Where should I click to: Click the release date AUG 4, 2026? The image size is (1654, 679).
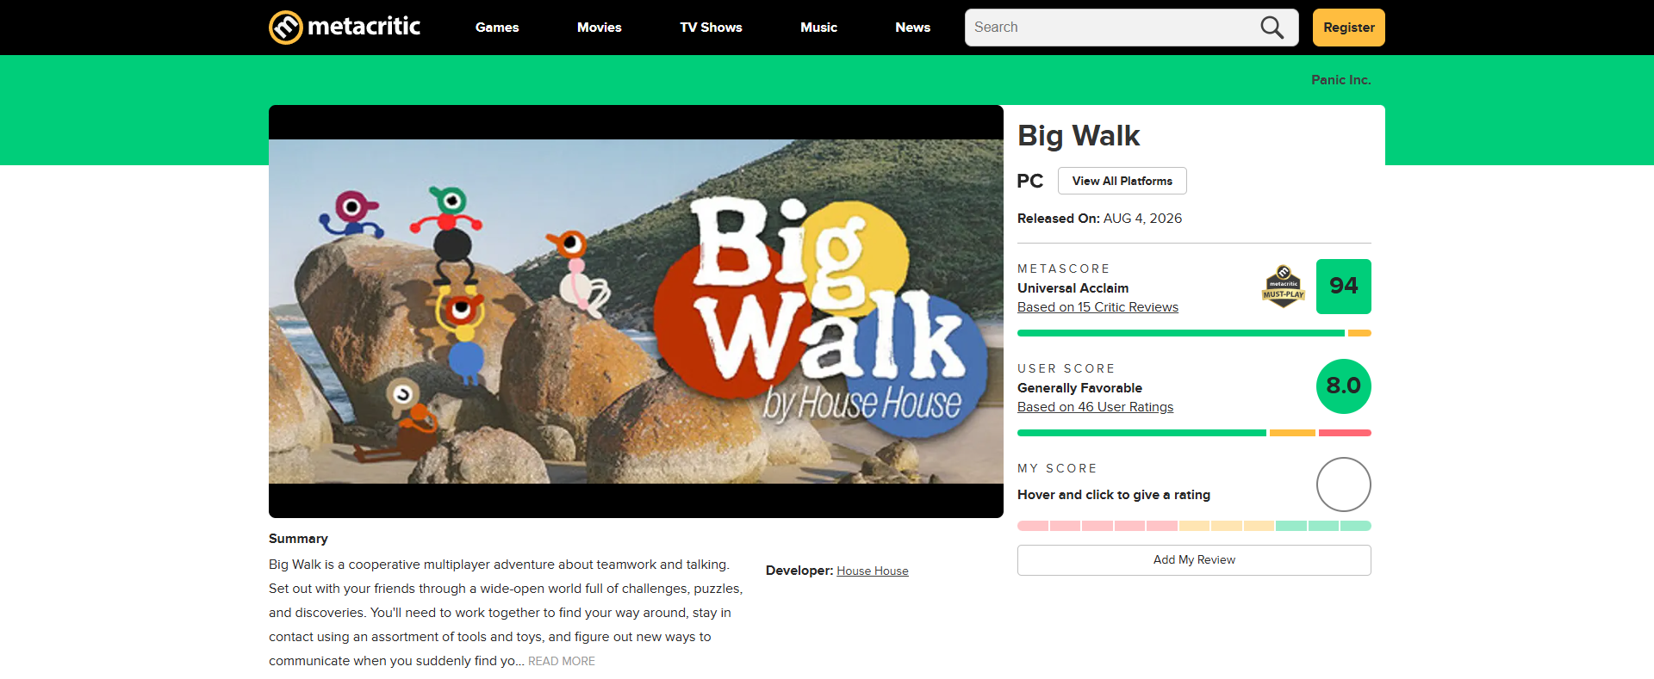(1142, 219)
